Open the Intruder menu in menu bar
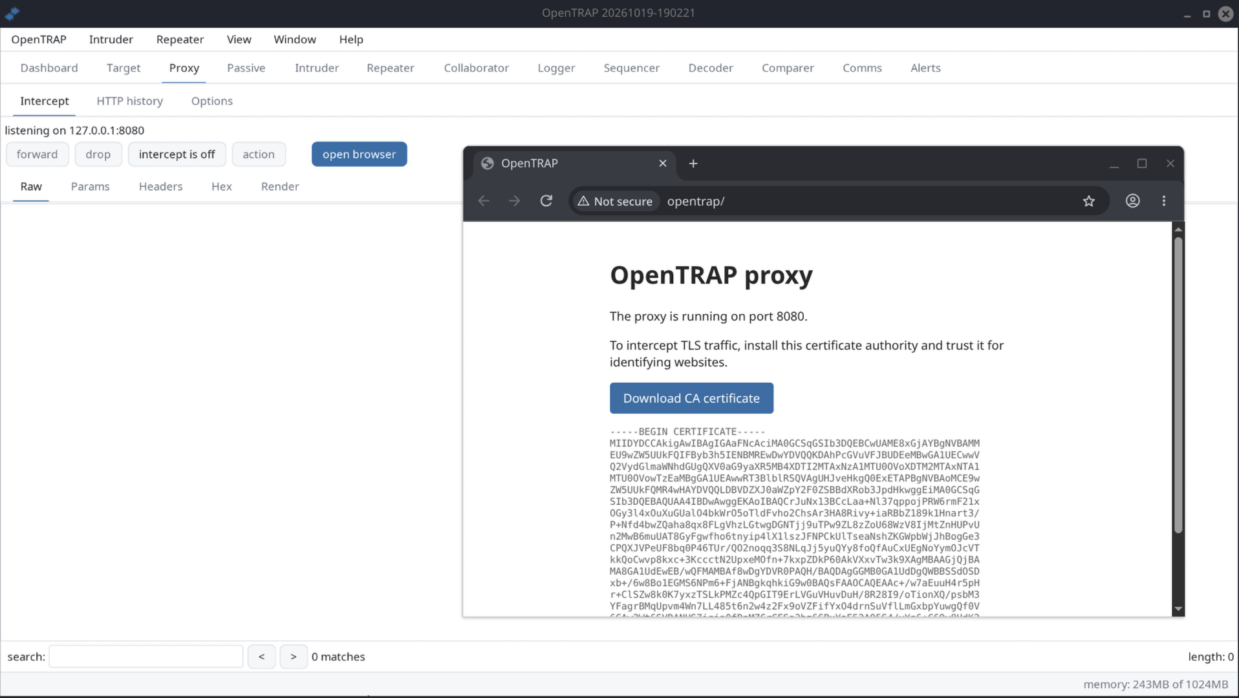1239x698 pixels. (111, 39)
